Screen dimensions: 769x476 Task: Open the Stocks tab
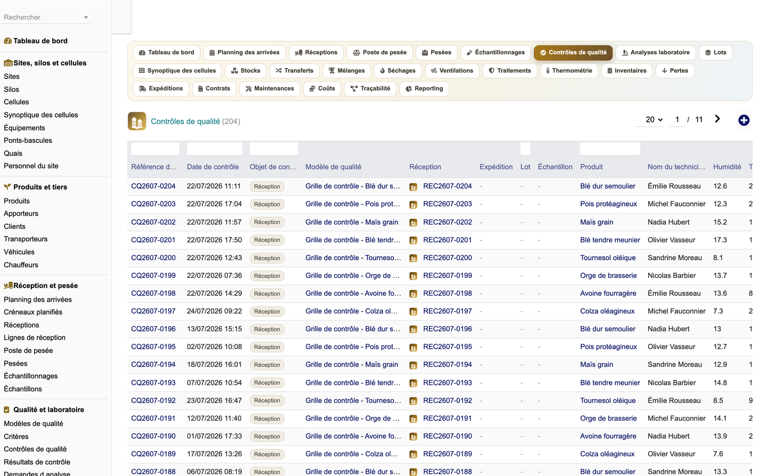point(246,71)
